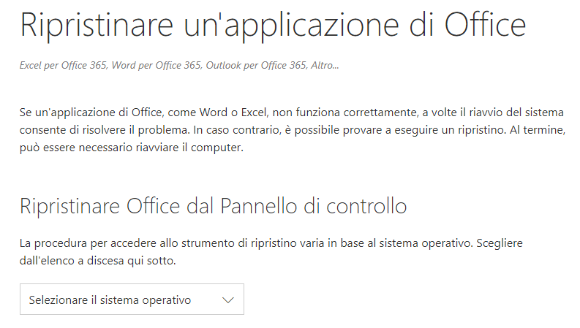Click the words Pannello di controllo in the subheading
This screenshot has width=580, height=328.
[x=314, y=206]
